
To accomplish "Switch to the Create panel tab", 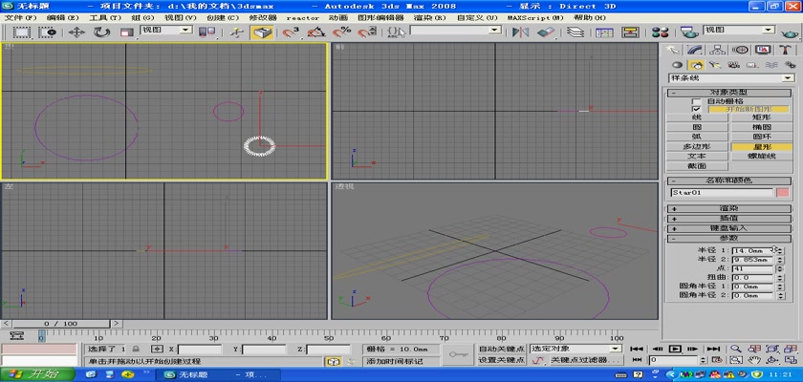I will 673,50.
